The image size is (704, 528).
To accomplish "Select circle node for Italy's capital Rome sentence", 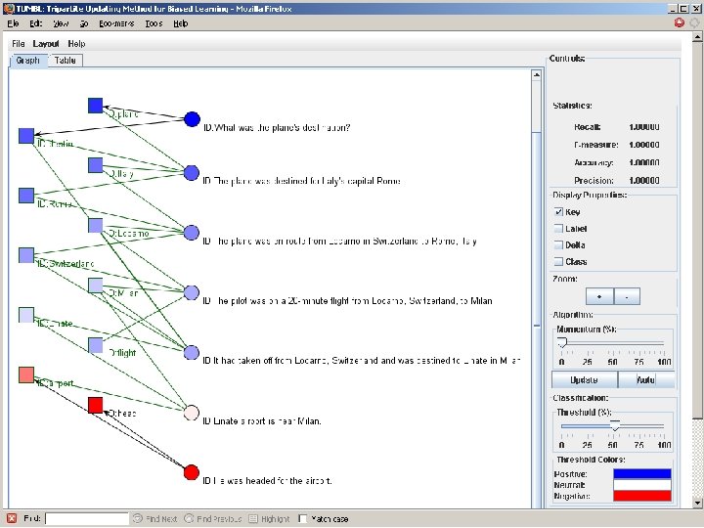I will pos(192,173).
